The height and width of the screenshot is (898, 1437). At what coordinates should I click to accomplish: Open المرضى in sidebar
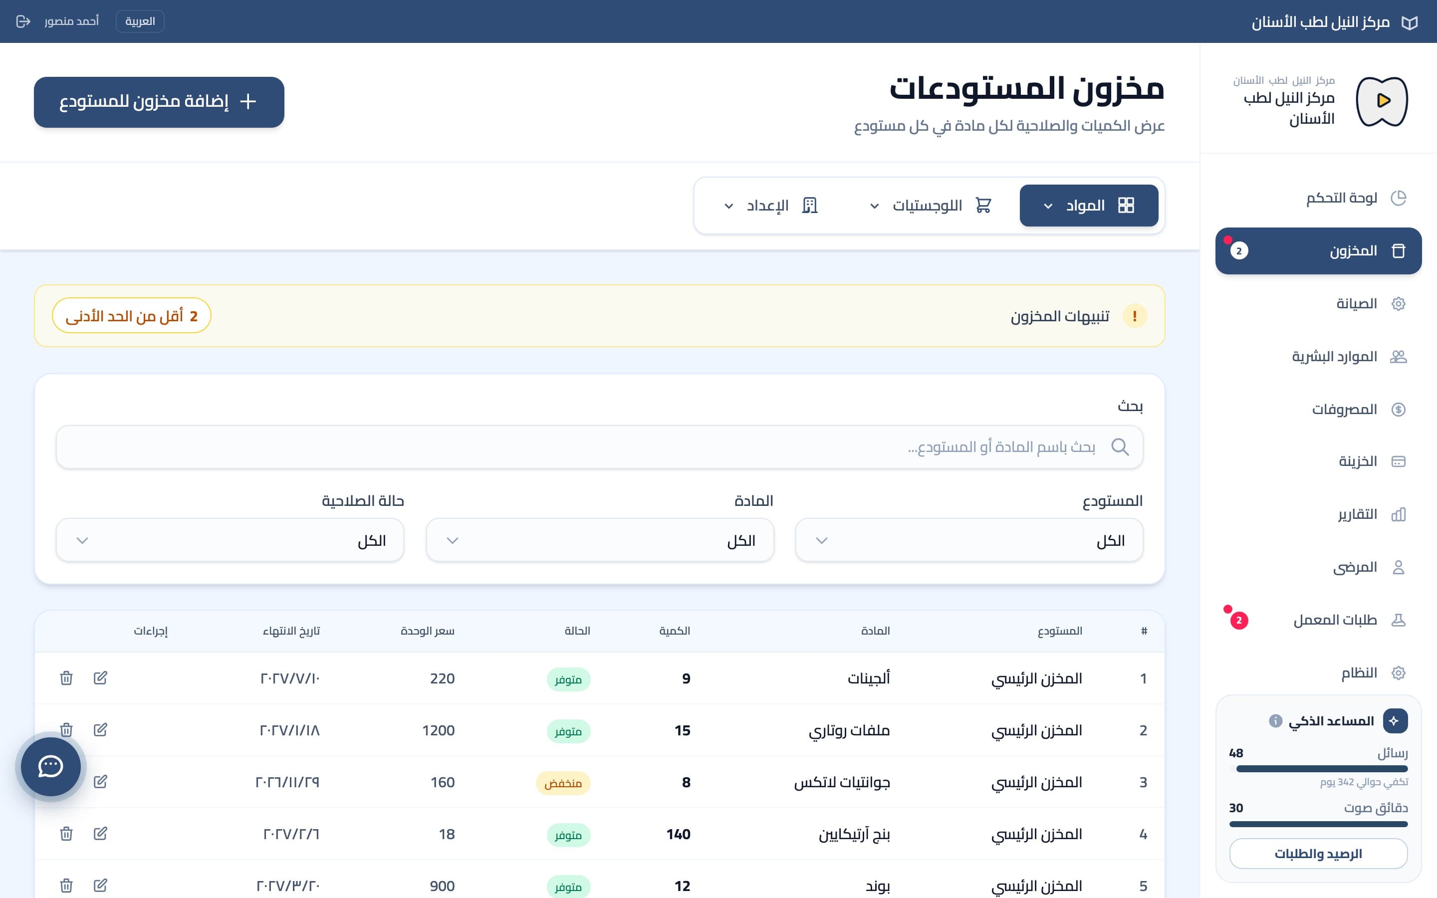pyautogui.click(x=1319, y=567)
